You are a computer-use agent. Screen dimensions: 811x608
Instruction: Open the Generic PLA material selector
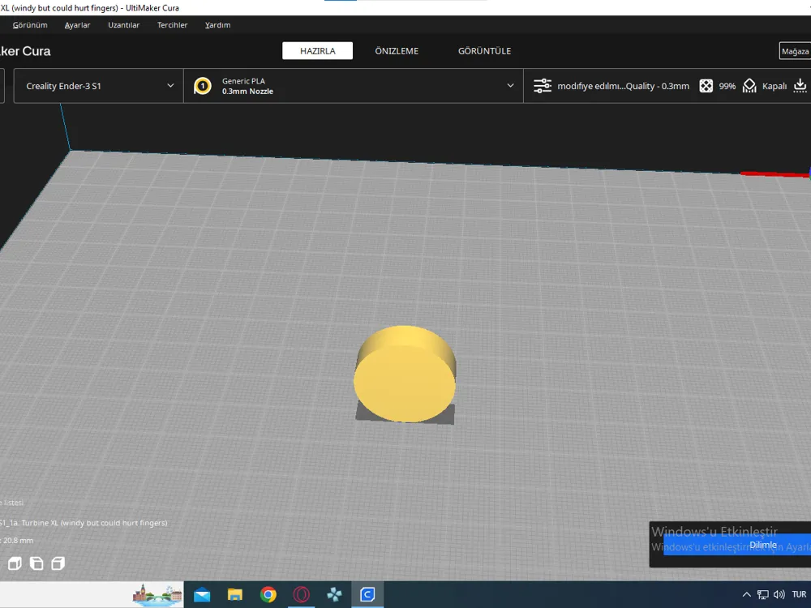point(354,86)
